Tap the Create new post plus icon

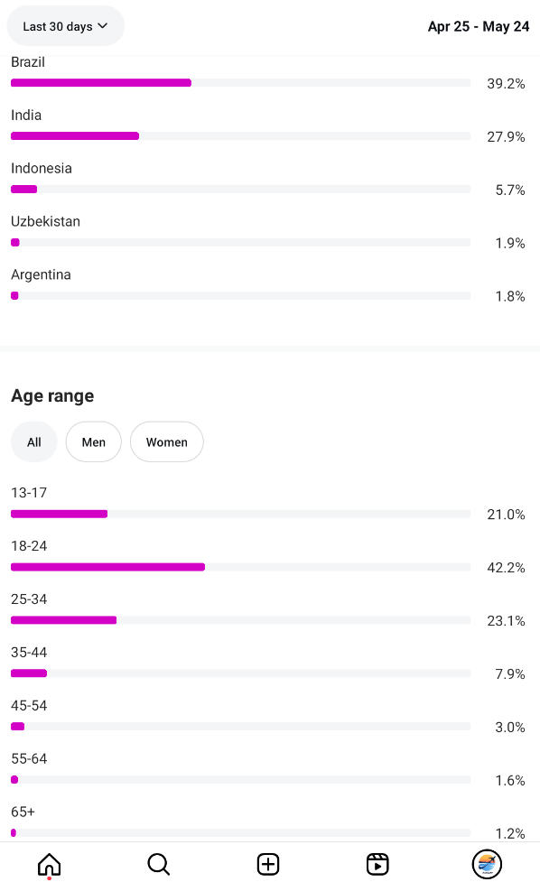pyautogui.click(x=268, y=864)
